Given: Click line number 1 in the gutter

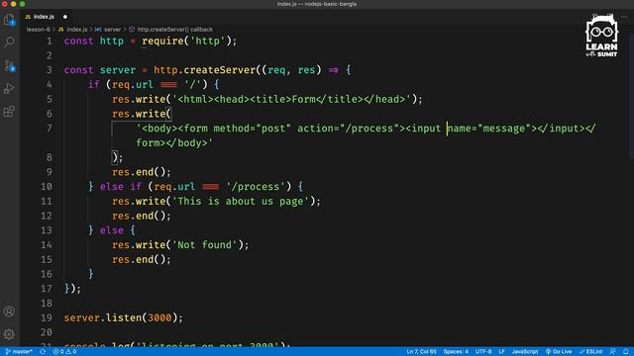Looking at the screenshot, I should tap(50, 42).
